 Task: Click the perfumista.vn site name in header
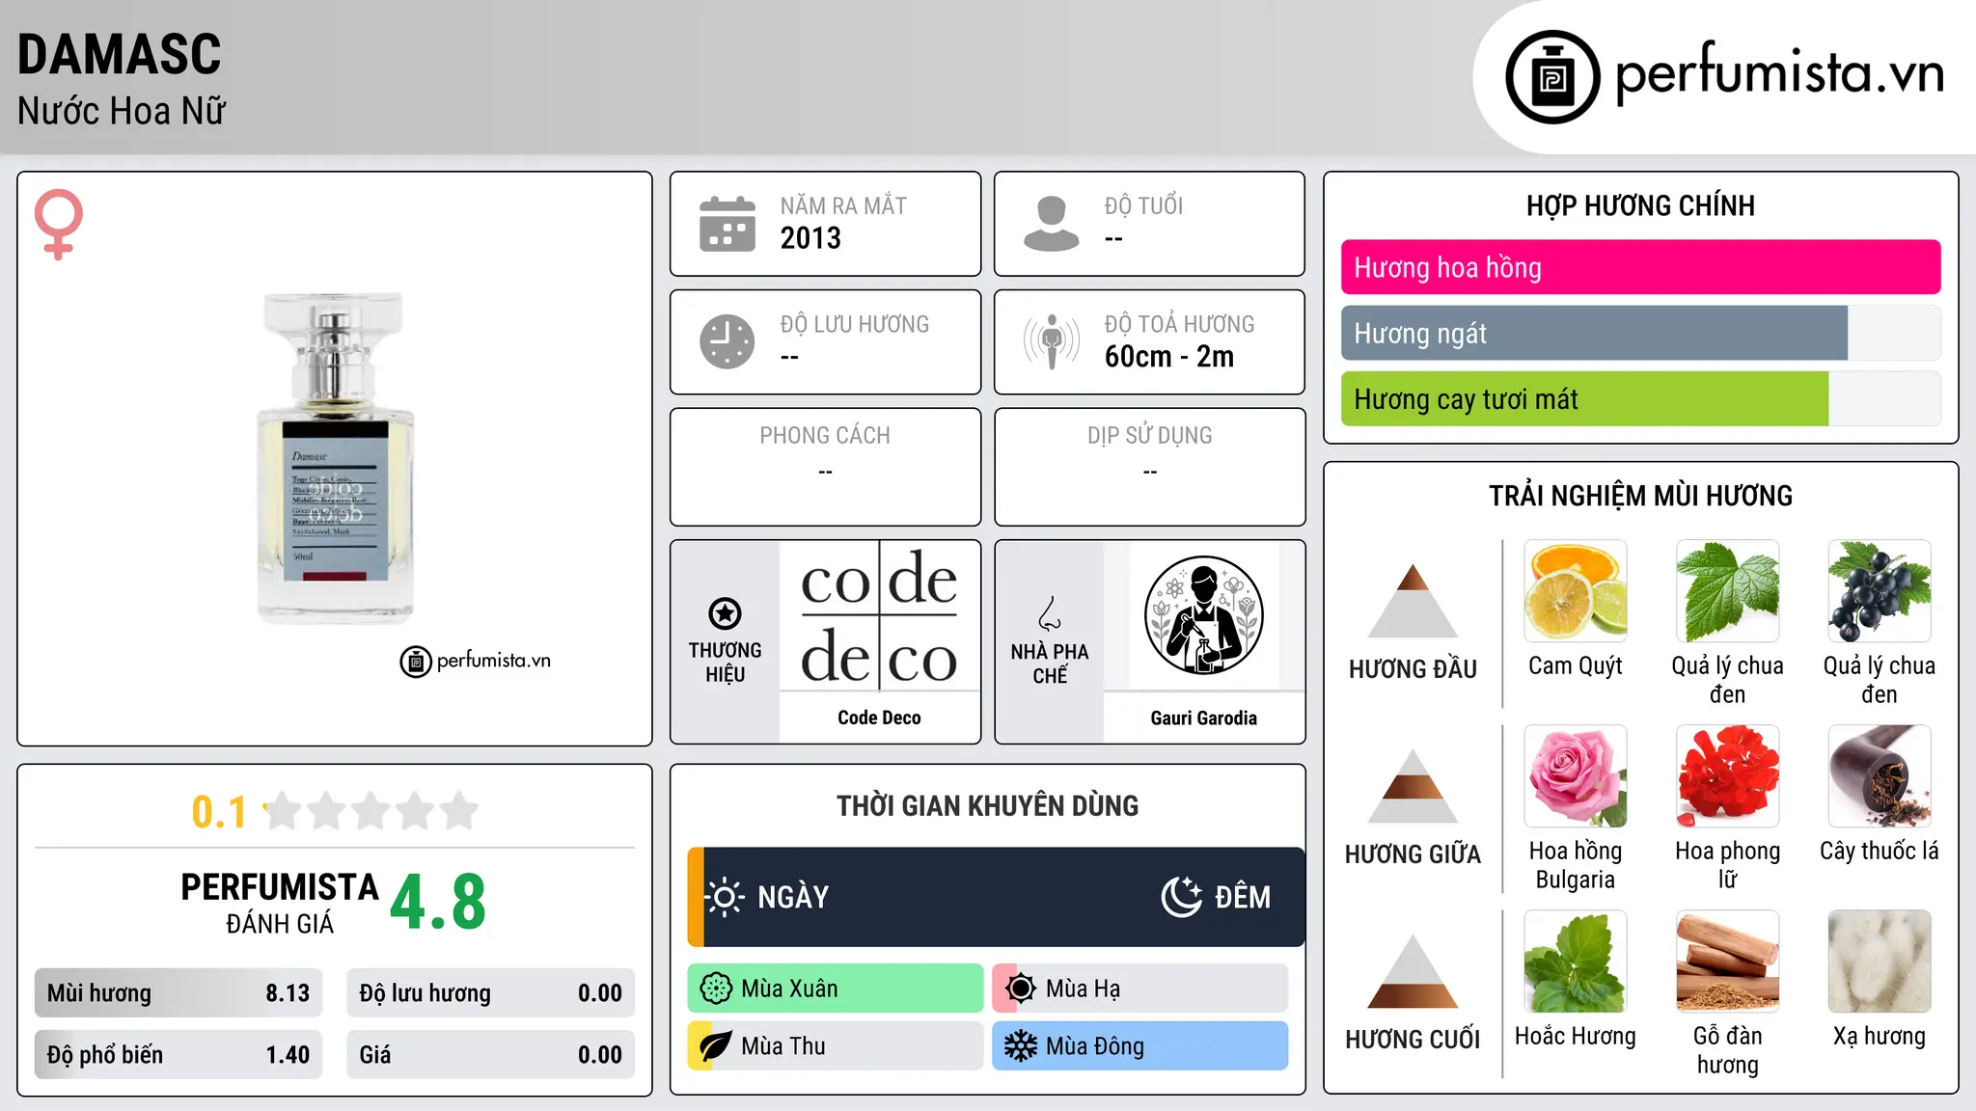1780,73
